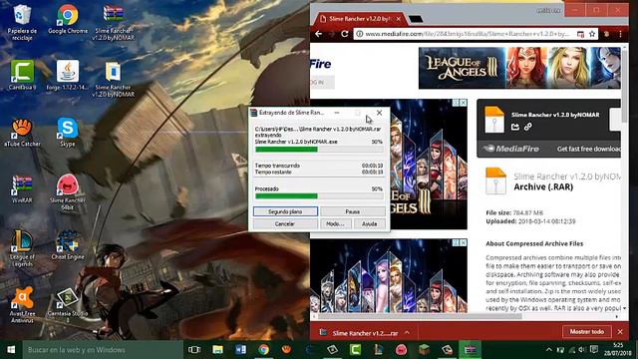Select the forge-1.12.2 Java desktop file

(x=68, y=76)
